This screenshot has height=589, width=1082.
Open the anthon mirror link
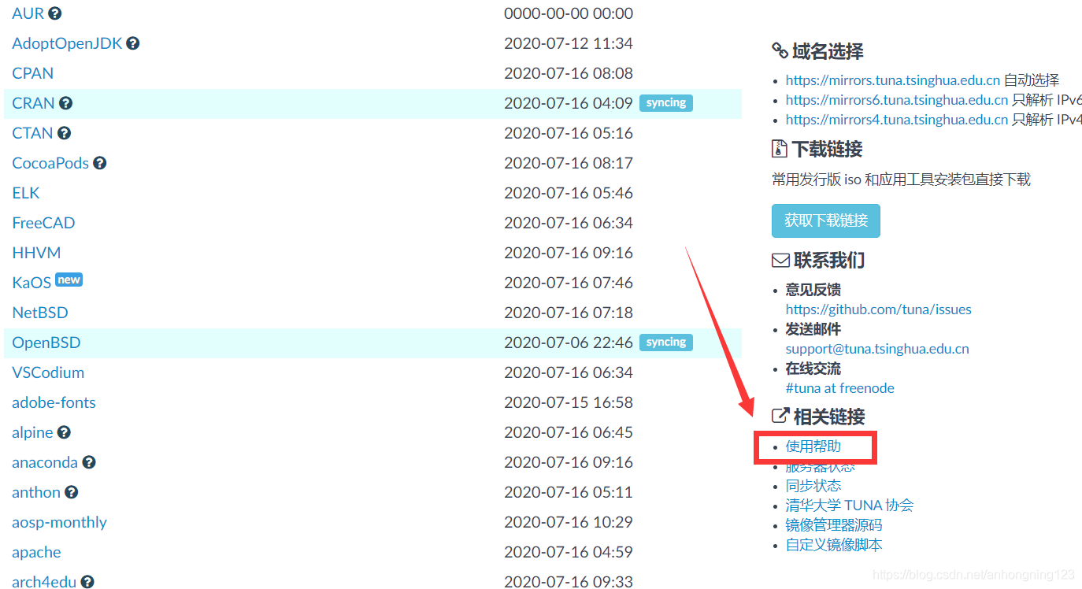[x=37, y=492]
